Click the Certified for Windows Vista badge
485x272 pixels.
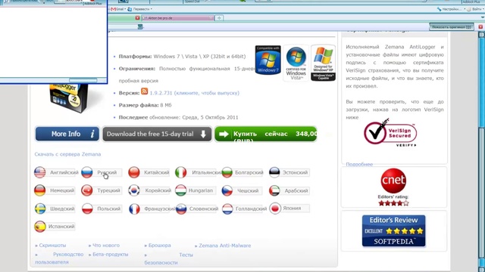coord(296,63)
